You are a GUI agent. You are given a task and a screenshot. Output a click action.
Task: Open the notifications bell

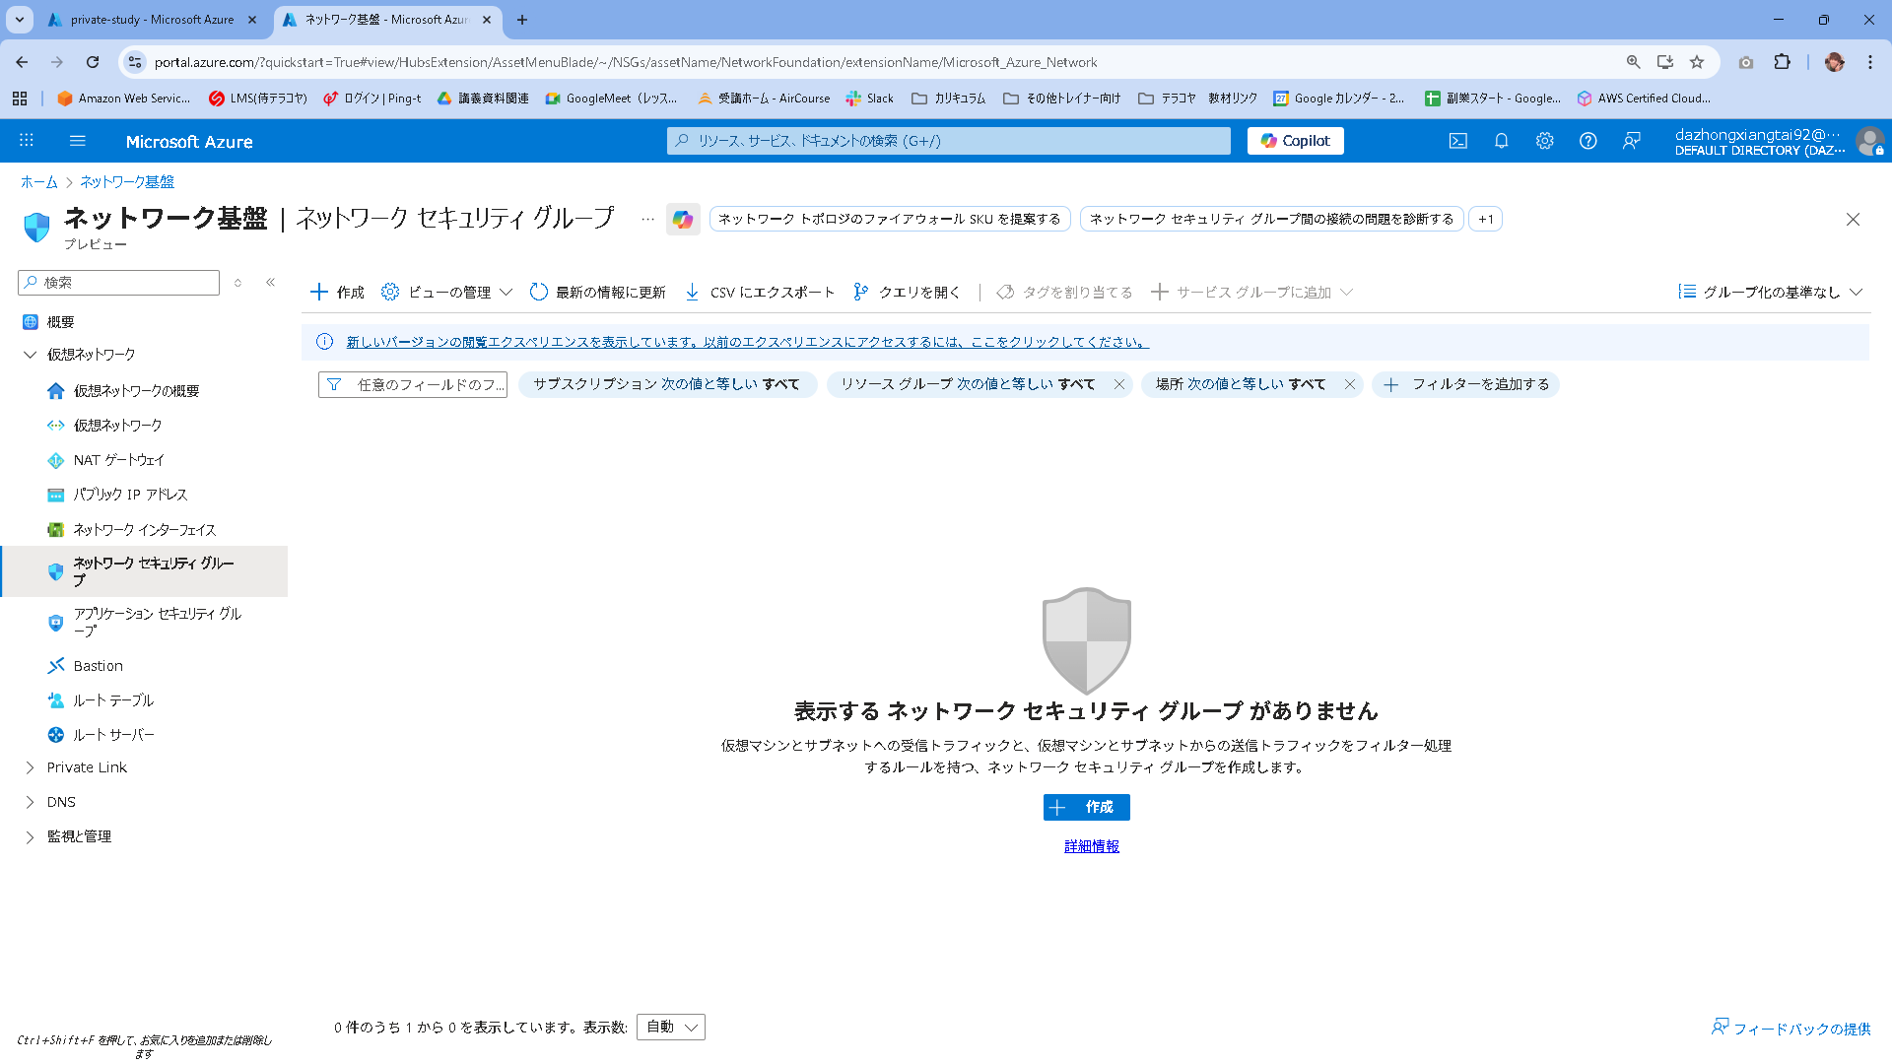(1501, 141)
